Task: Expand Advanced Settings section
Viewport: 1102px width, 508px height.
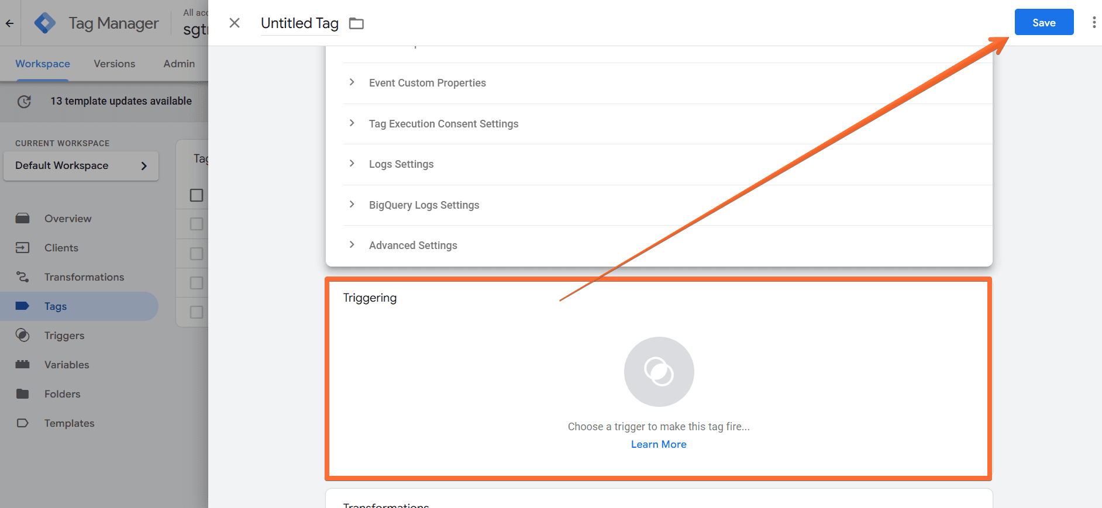Action: (352, 245)
